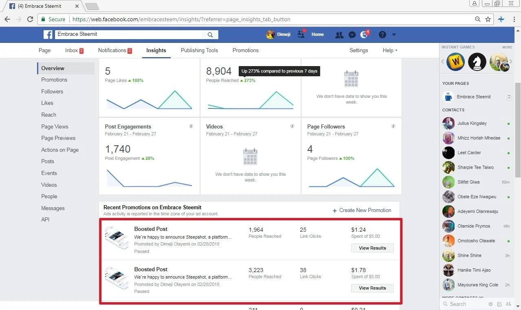View Results for the $1.78 boosted post
Viewport: 521px width, 310px height.
click(372, 288)
